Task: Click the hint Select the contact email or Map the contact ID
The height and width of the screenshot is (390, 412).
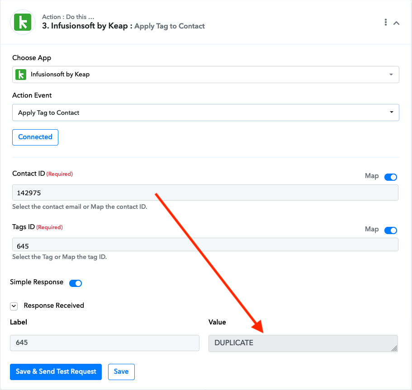Action: 80,207
